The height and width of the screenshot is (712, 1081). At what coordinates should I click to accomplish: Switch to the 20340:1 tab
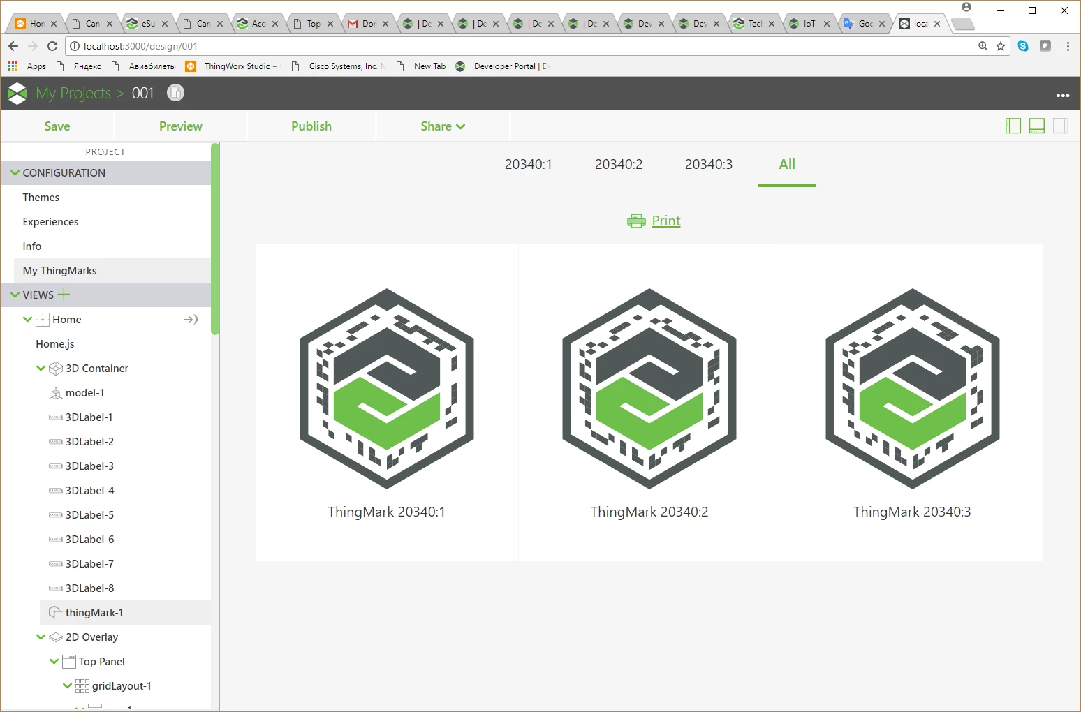click(529, 165)
